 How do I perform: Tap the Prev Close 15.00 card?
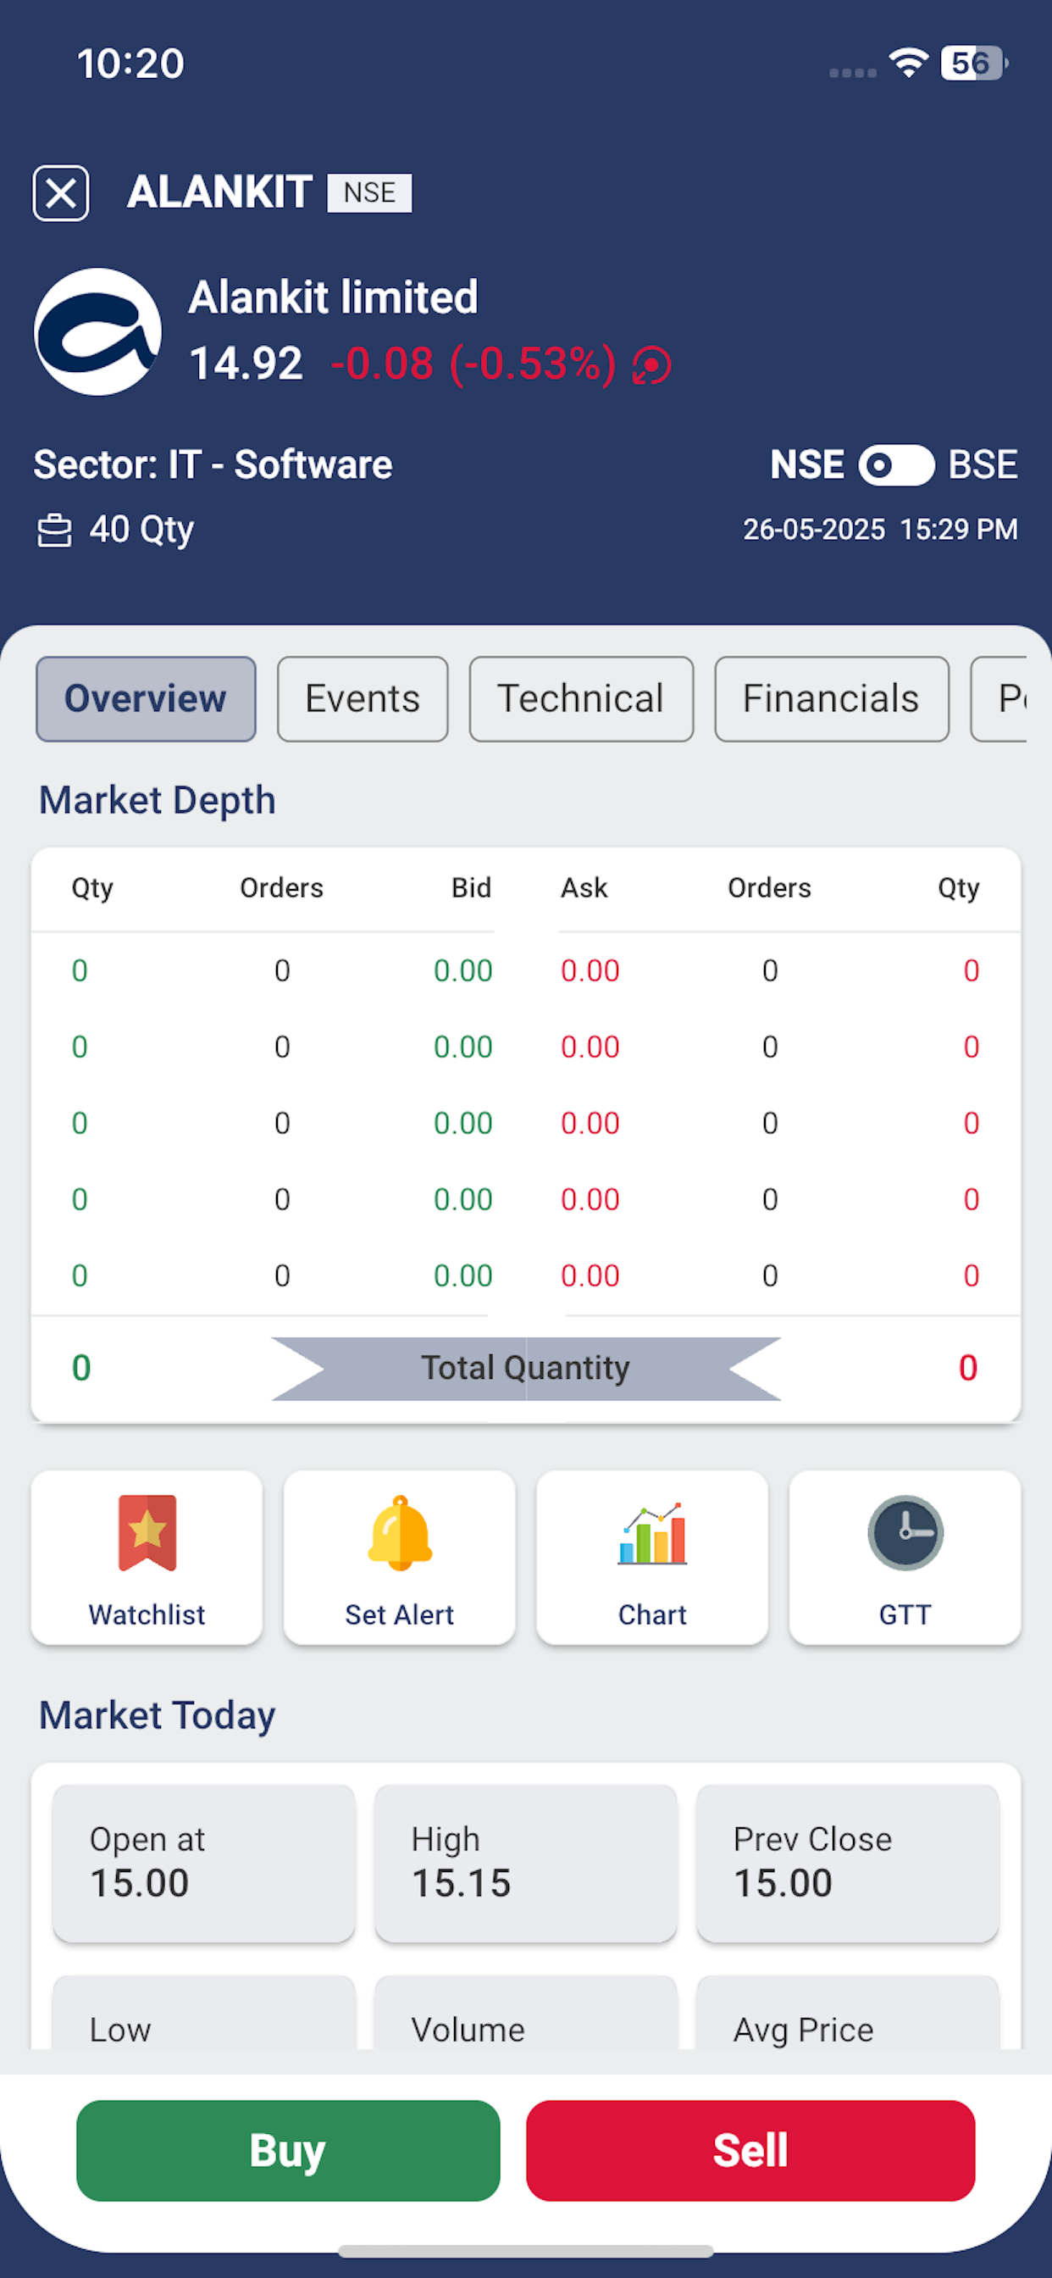coord(848,1864)
